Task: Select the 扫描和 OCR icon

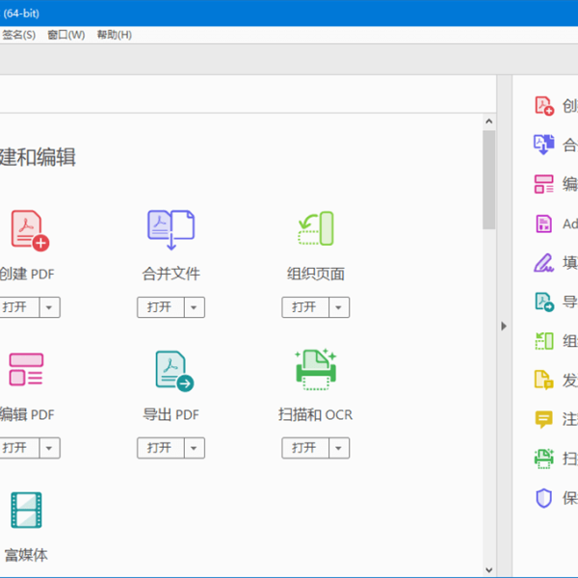Action: coord(315,369)
